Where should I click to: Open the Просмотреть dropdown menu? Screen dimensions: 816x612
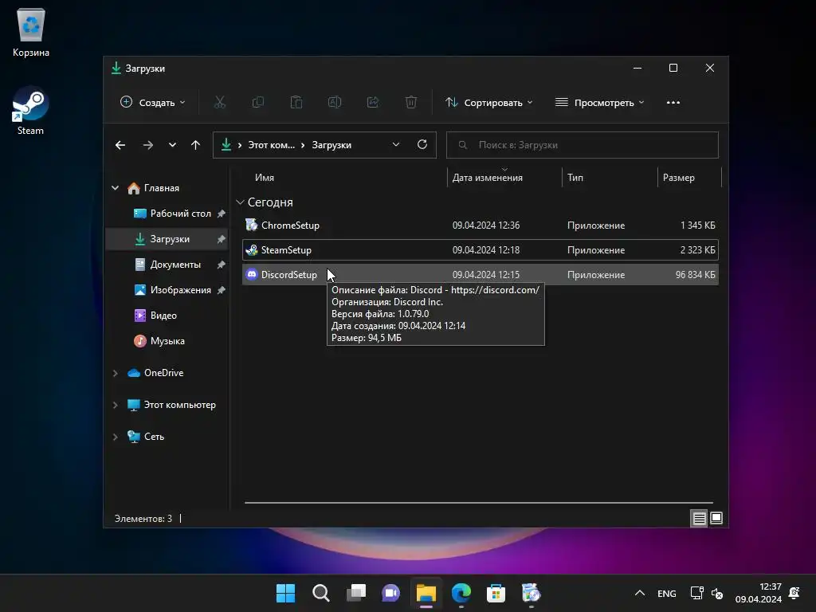pos(599,103)
